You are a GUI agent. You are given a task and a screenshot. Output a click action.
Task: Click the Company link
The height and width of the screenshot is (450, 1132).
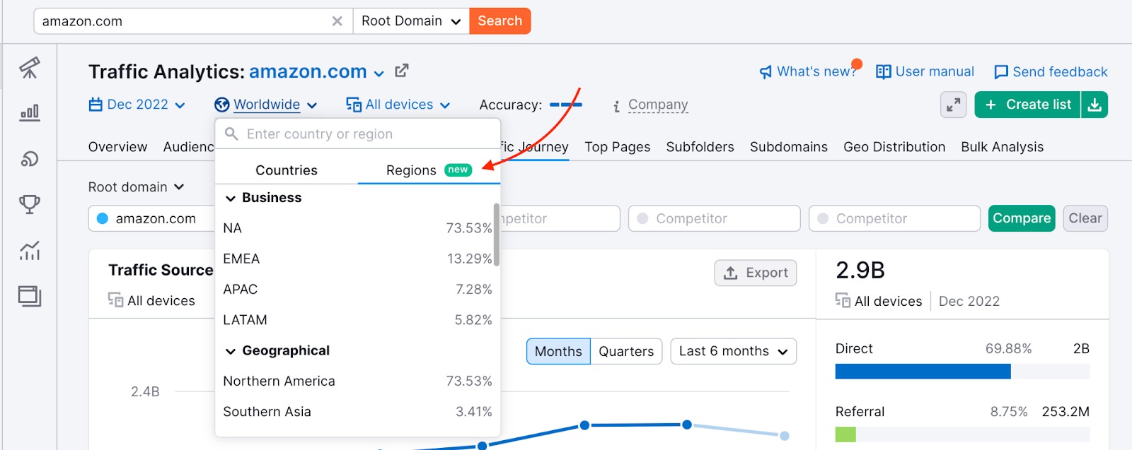coord(658,105)
